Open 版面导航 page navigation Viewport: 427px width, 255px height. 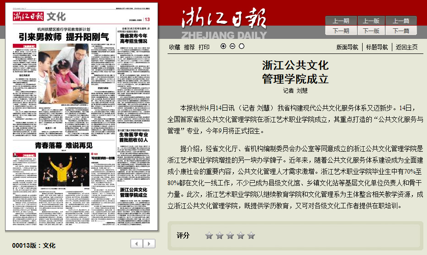click(x=347, y=47)
